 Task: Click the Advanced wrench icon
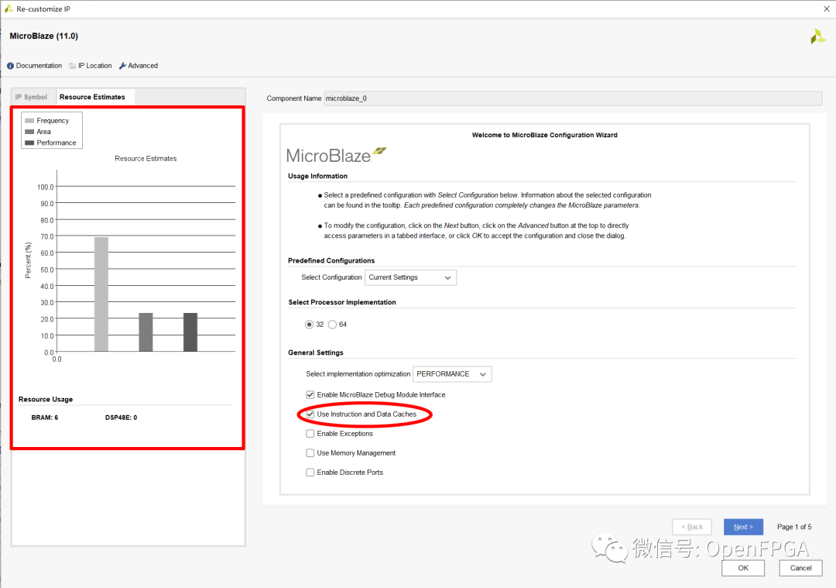[122, 66]
